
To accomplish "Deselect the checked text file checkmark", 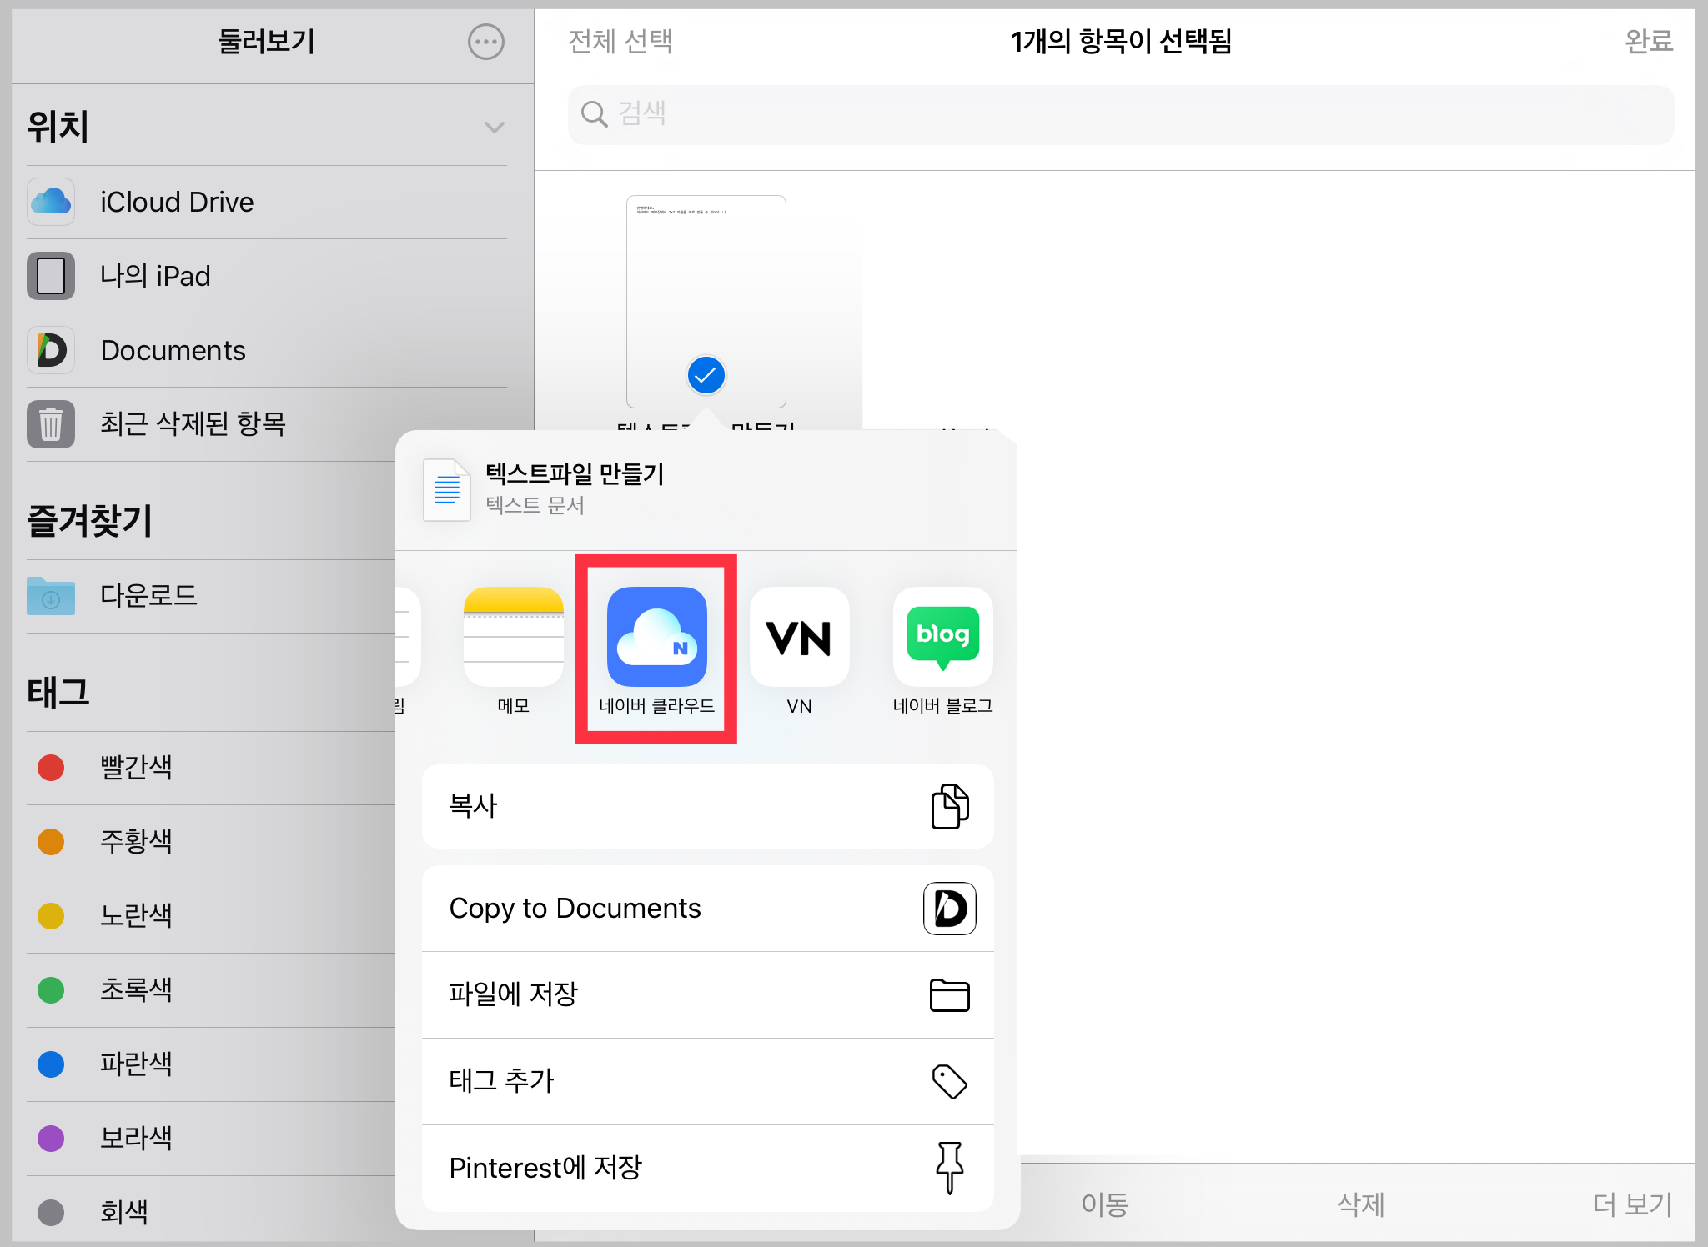I will click(706, 375).
